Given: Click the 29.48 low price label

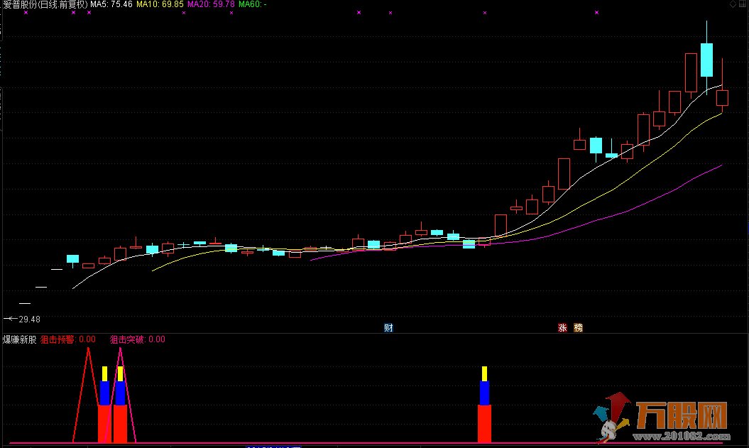Looking at the screenshot, I should pos(29,319).
